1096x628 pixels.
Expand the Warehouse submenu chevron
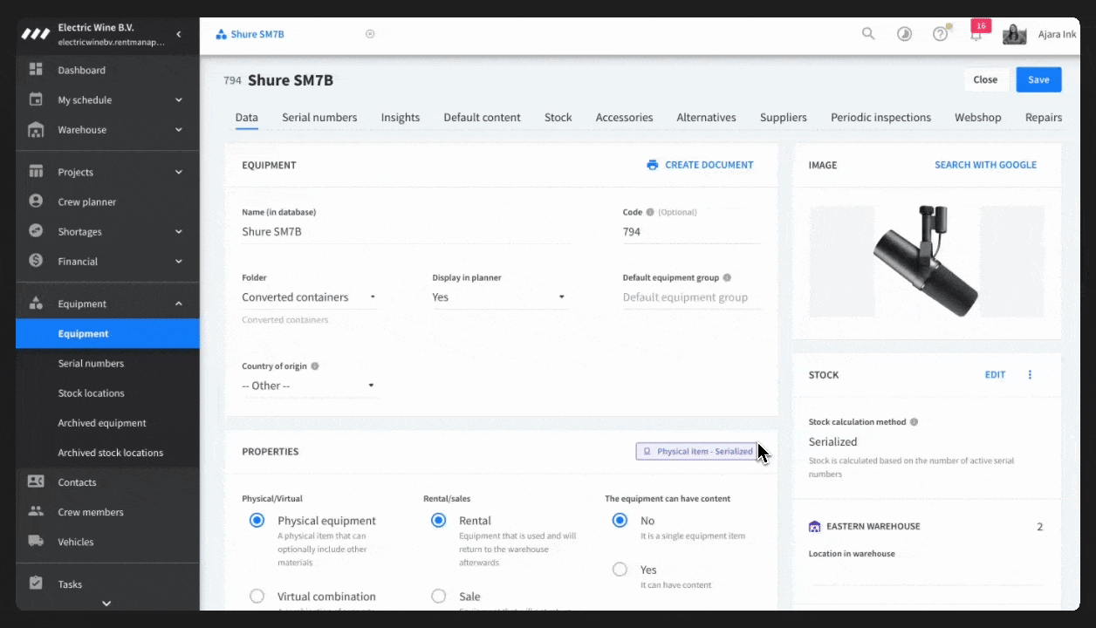(178, 130)
